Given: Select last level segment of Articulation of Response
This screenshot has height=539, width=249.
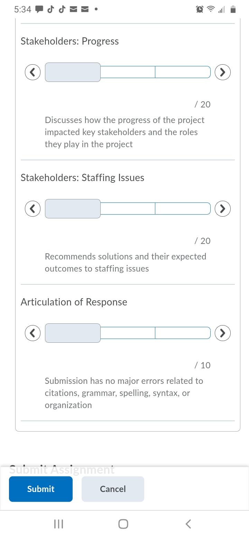Looking at the screenshot, I should tap(183, 333).
